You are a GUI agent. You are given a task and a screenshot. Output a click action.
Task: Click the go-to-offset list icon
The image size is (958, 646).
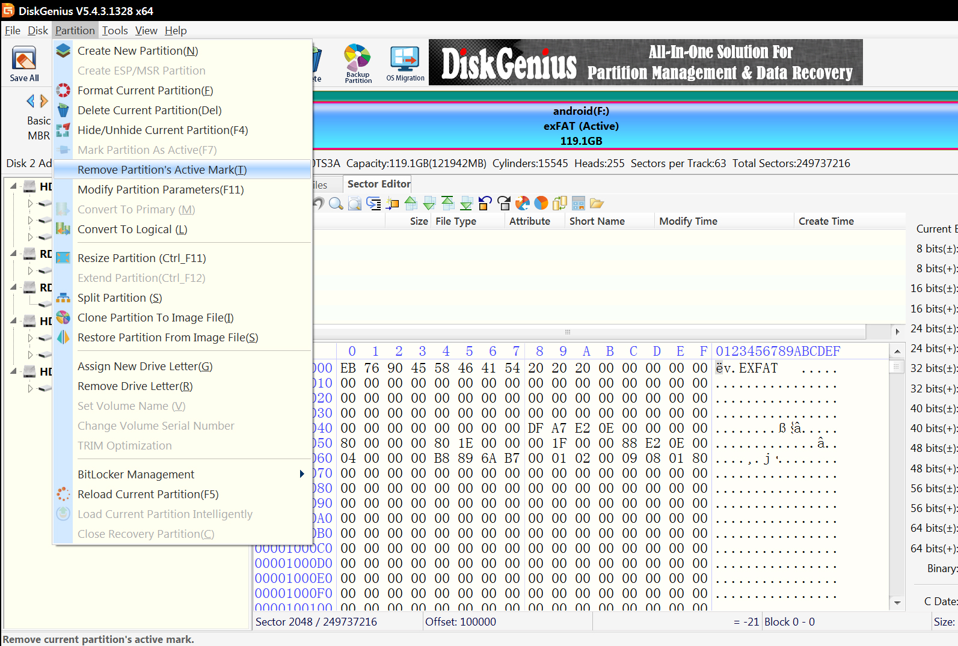click(373, 204)
